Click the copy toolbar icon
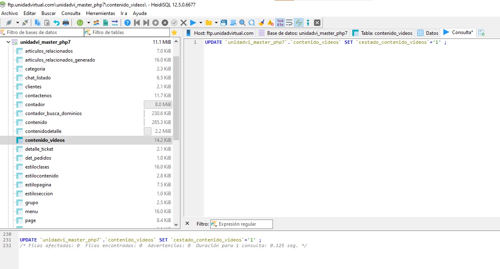The width and height of the screenshot is (500, 269). (x=38, y=23)
